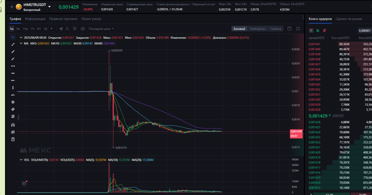Click buy order price 0,001426
Image resolution: width=372 pixels, height=195 pixels.
tap(314, 122)
